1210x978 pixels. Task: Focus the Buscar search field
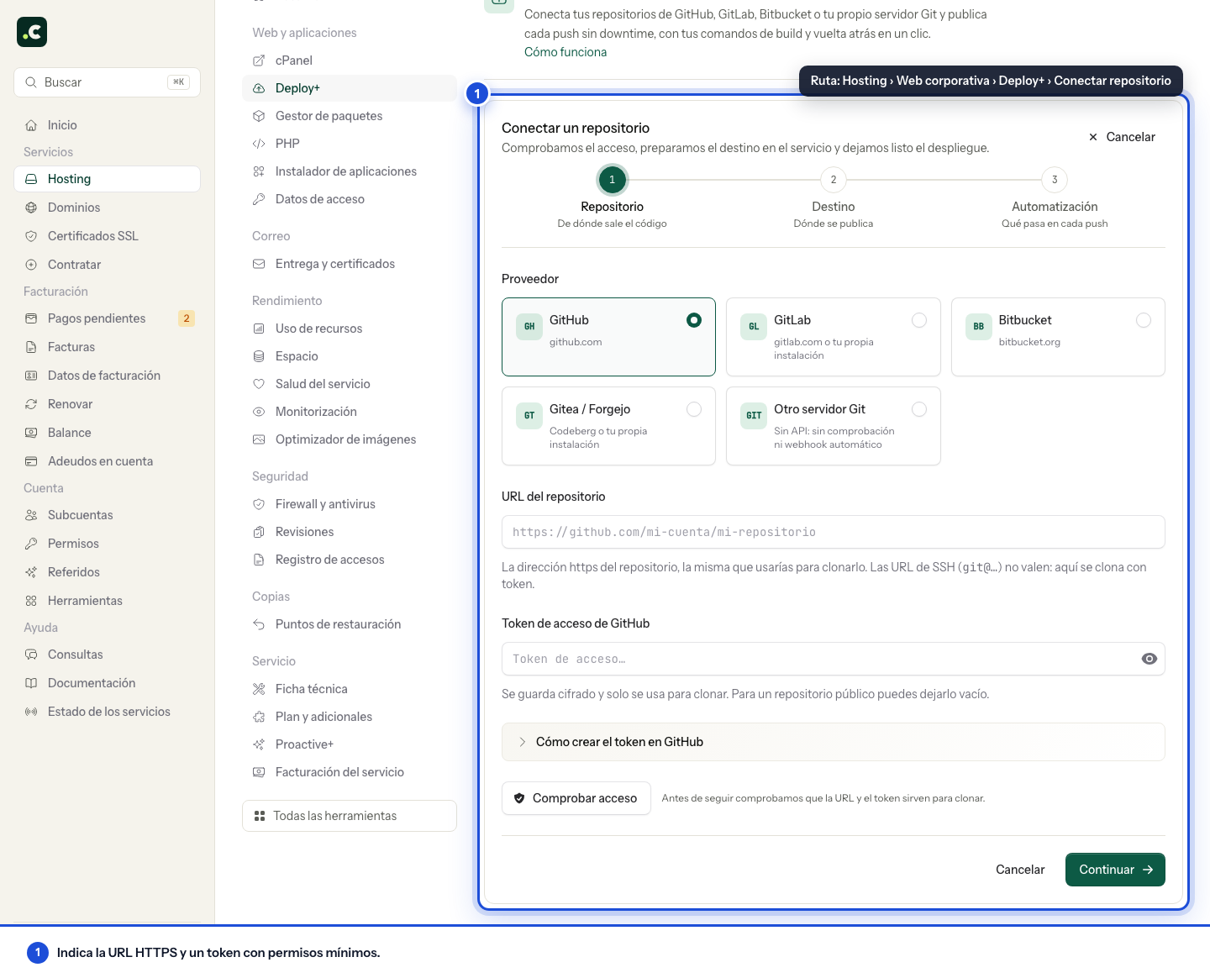pos(107,82)
